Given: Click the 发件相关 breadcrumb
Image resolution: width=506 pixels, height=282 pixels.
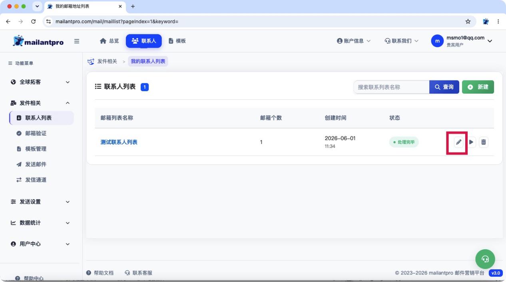Looking at the screenshot, I should coord(107,62).
